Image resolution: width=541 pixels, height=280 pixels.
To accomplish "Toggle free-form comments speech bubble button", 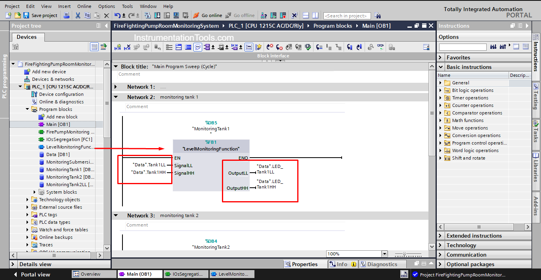I will (x=197, y=47).
